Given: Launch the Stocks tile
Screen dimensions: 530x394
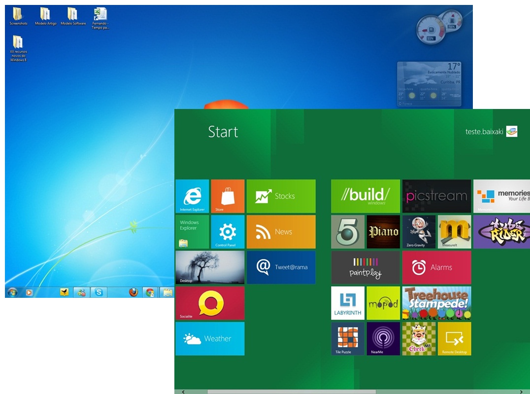Looking at the screenshot, I should [281, 196].
